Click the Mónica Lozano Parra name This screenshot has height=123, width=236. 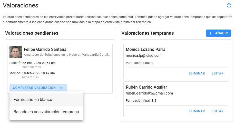click(145, 50)
